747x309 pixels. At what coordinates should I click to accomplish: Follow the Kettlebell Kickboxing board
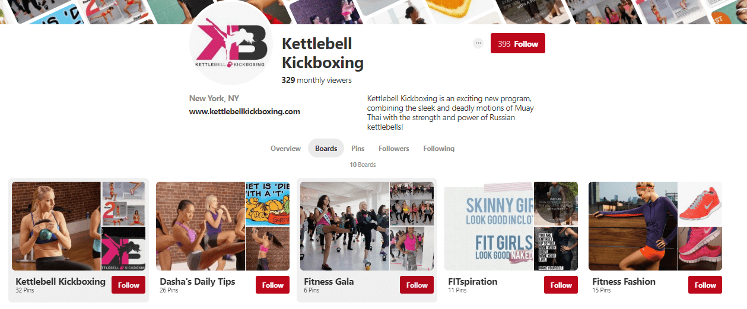pos(128,285)
